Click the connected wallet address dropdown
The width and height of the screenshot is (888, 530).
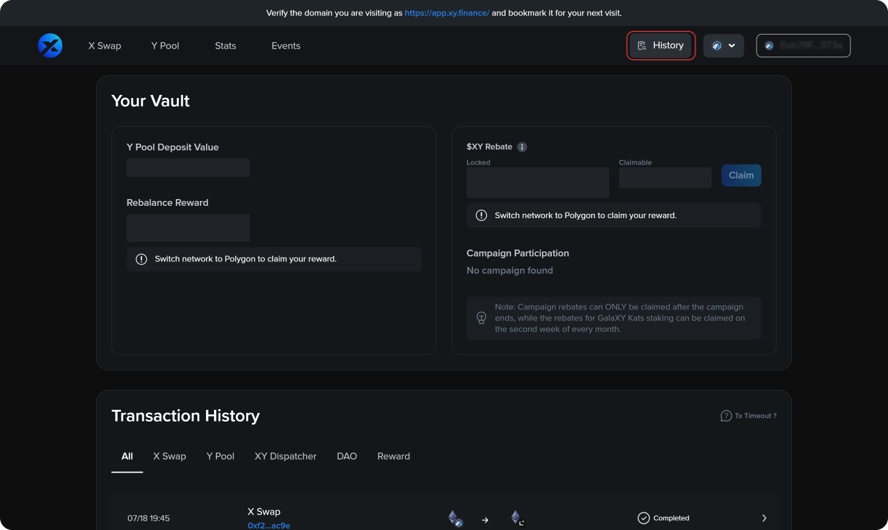click(803, 45)
